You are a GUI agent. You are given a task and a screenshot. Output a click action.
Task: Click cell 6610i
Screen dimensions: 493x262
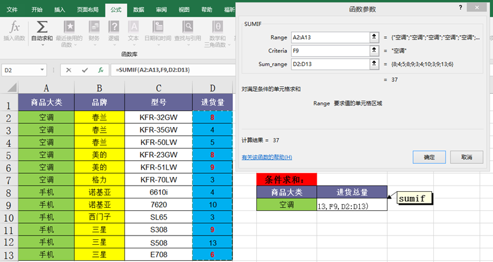[158, 192]
